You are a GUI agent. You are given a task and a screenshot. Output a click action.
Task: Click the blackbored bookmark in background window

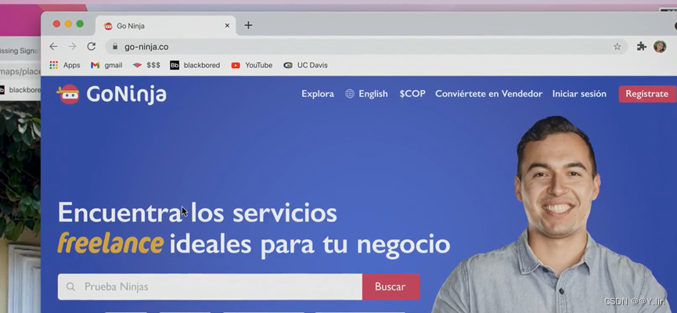[x=20, y=90]
